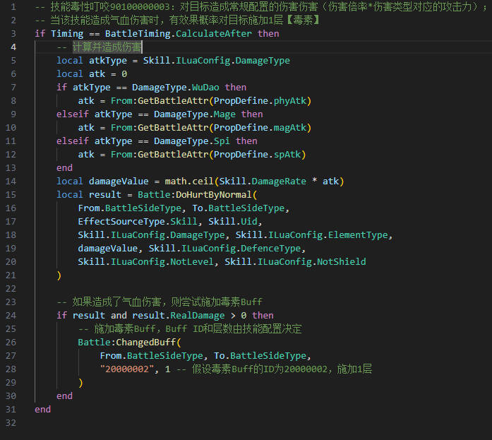
Task: Click 'RealDamage' on line 24
Action: click(198, 316)
